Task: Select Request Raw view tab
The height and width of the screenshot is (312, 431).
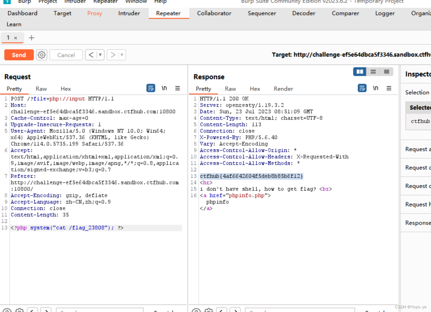Action: tap(41, 89)
